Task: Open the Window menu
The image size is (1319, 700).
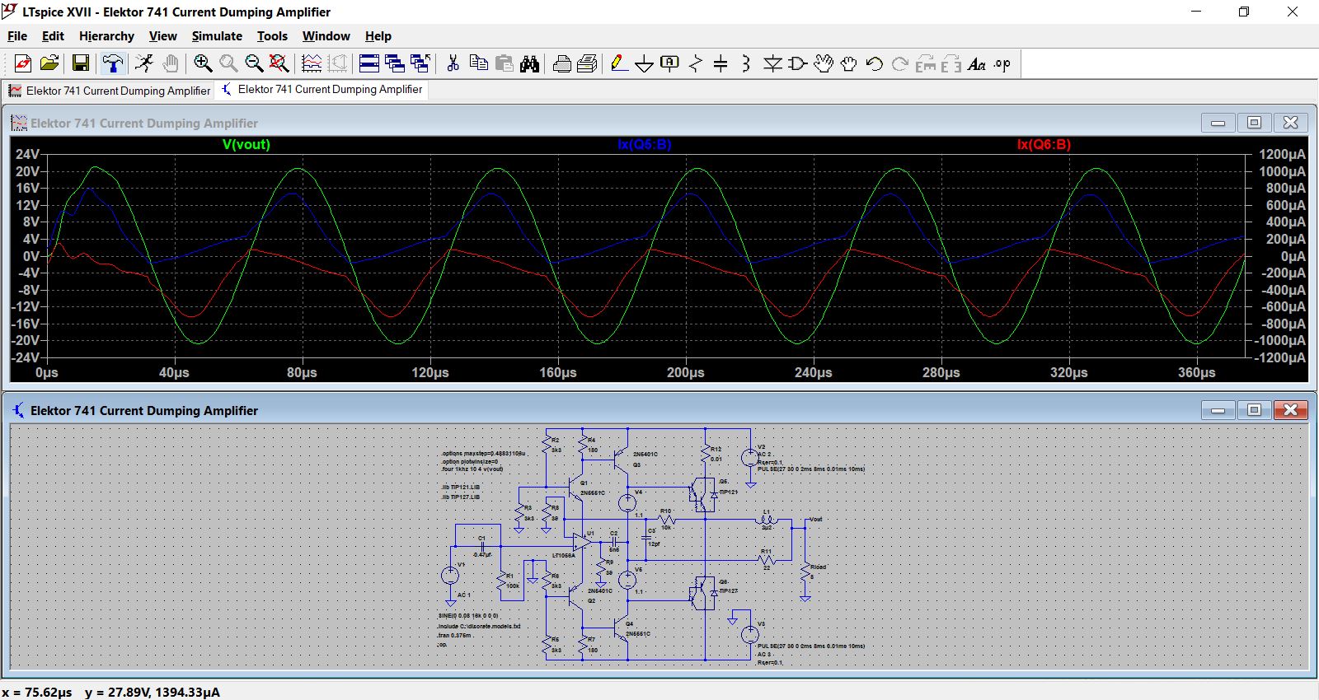Action: tap(326, 36)
